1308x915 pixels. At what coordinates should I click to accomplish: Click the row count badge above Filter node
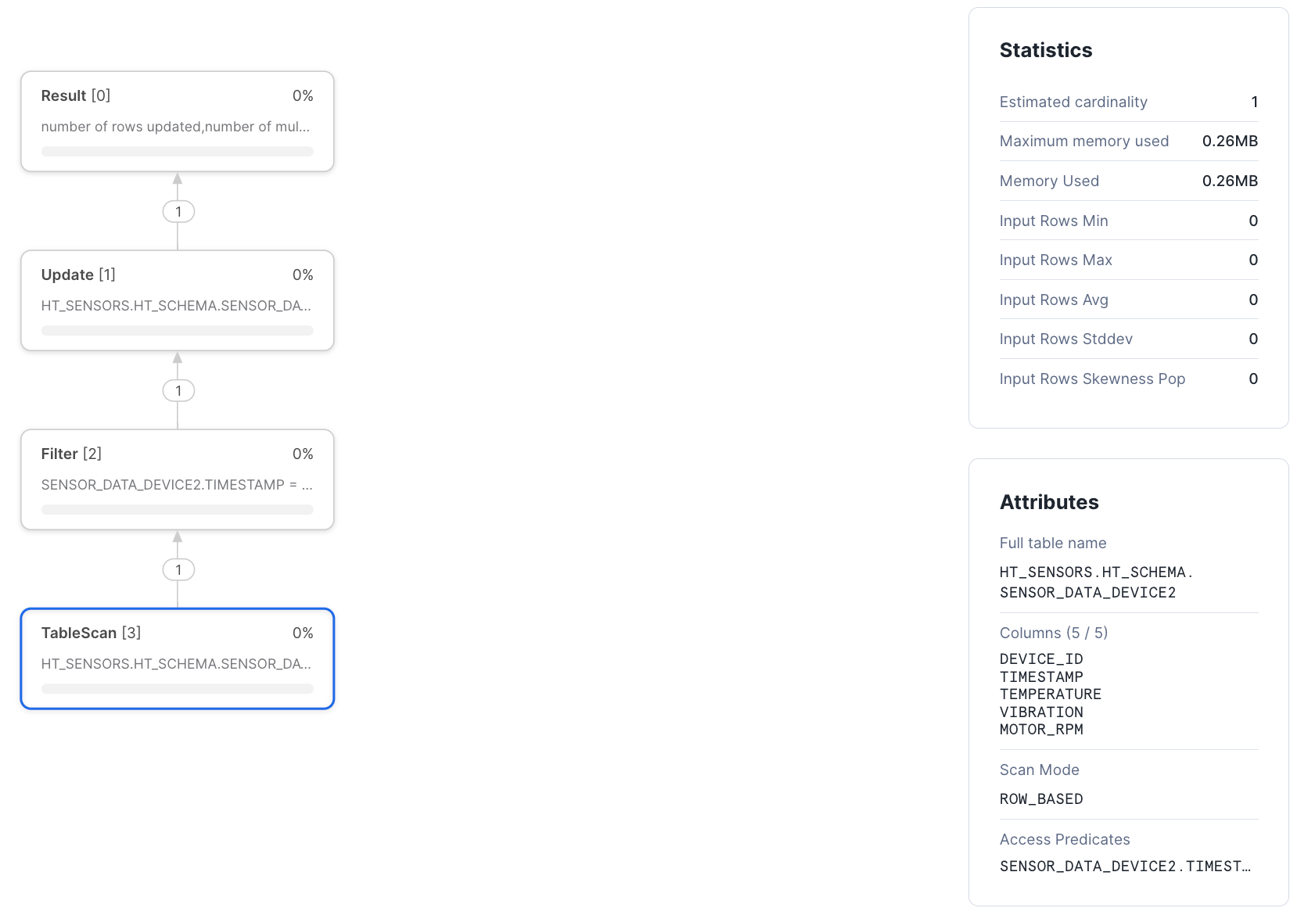178,390
